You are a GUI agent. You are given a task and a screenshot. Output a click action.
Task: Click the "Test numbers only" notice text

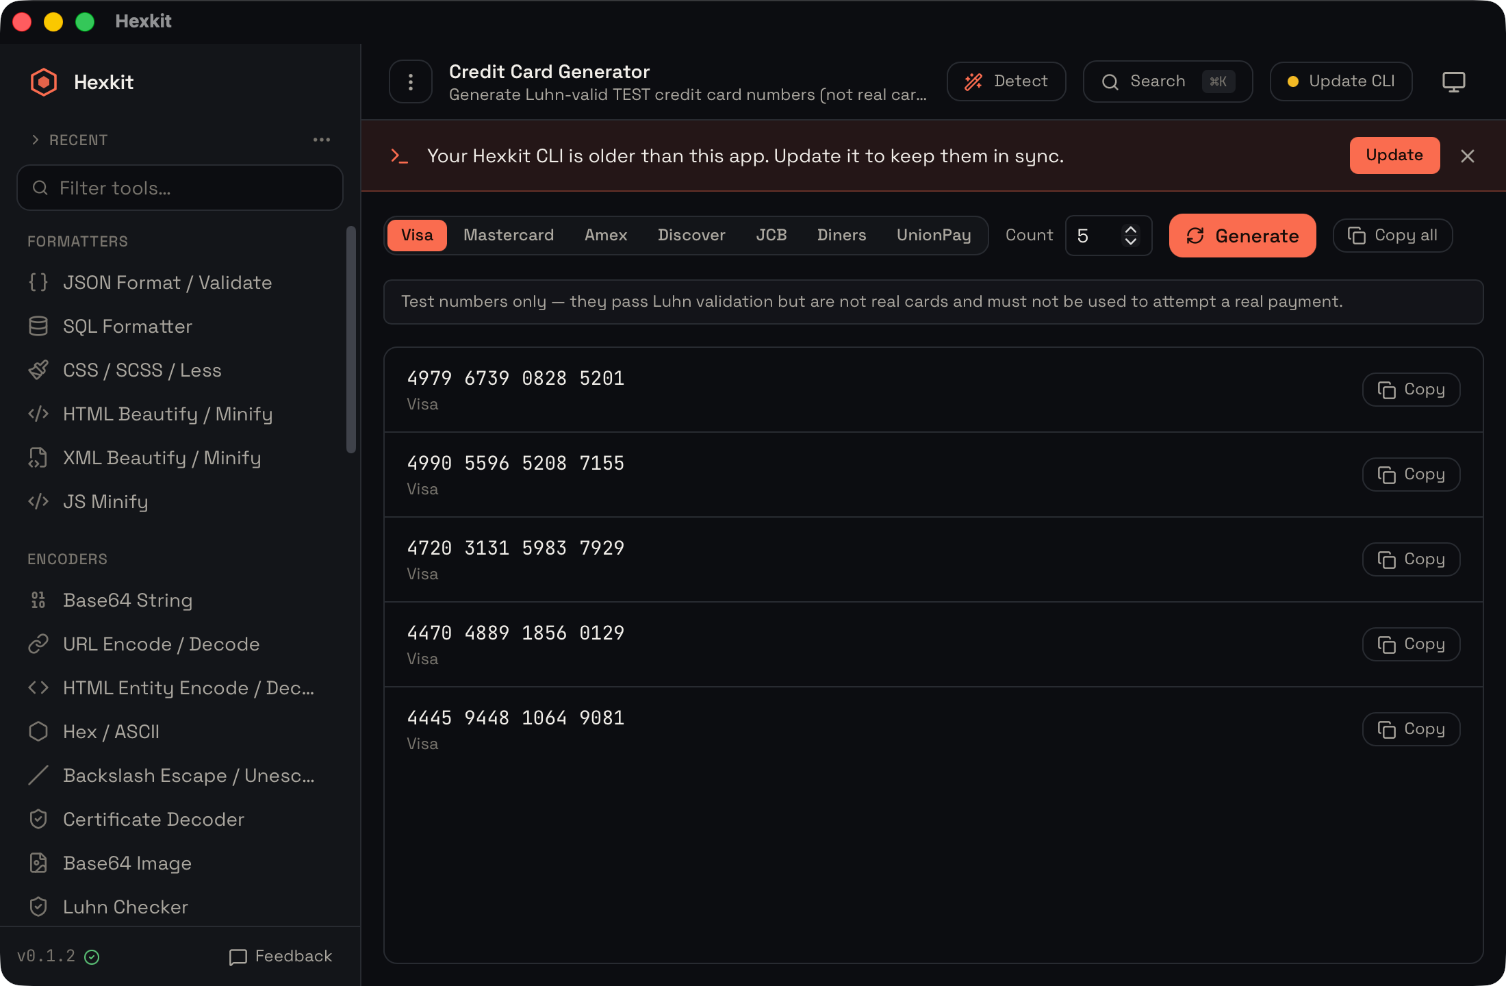[x=871, y=301]
